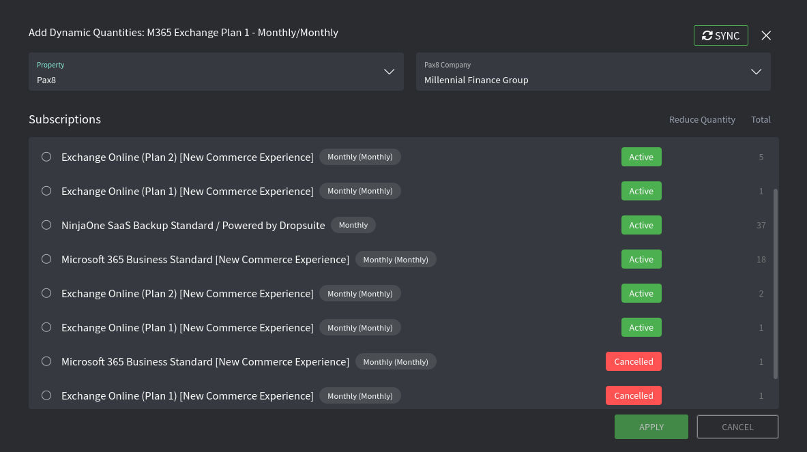Click the Reduce Quantity column header

point(702,119)
